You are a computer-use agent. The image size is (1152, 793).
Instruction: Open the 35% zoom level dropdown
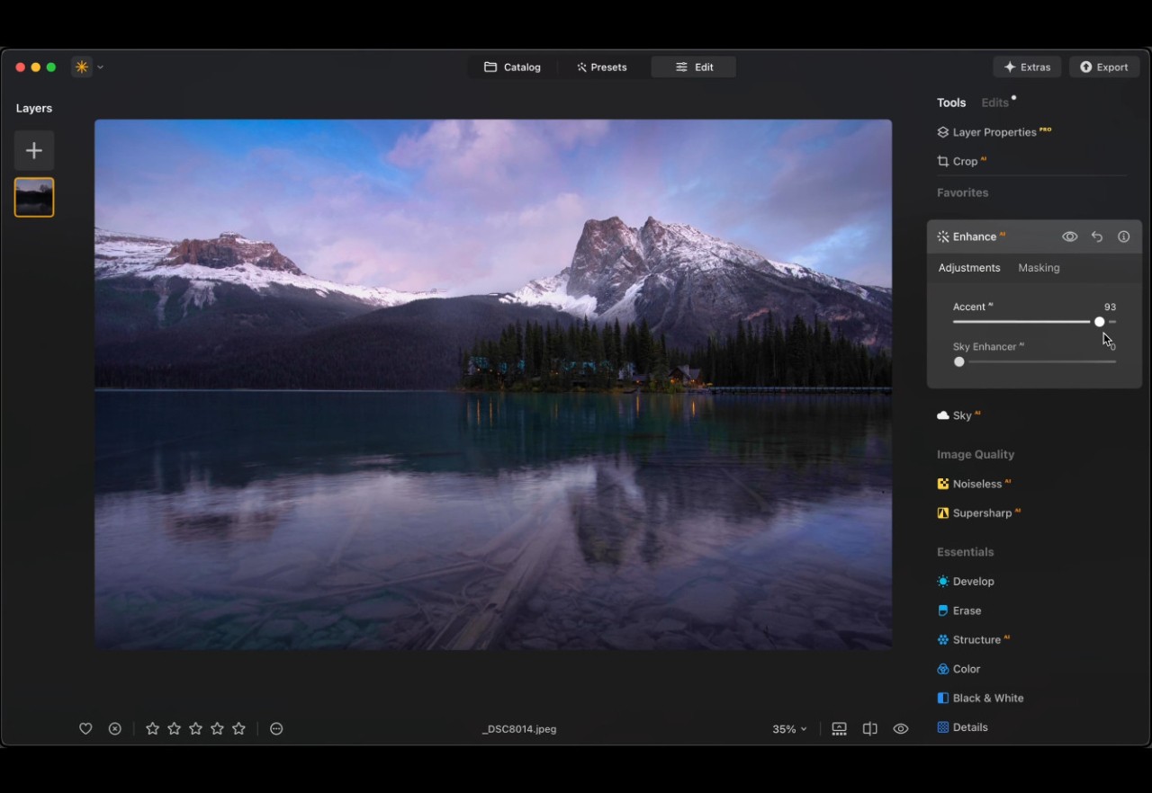[789, 729]
